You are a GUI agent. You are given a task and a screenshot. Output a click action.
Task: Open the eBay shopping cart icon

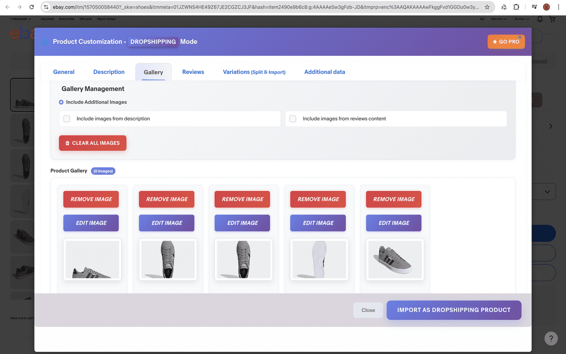pyautogui.click(x=552, y=19)
